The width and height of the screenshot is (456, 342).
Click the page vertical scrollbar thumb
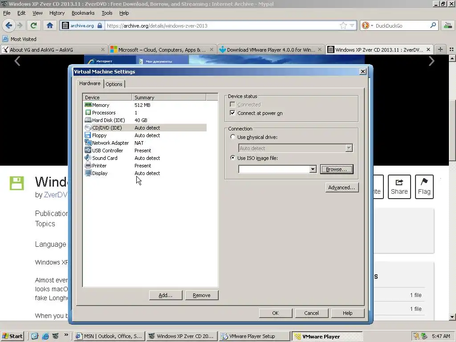click(x=452, y=130)
